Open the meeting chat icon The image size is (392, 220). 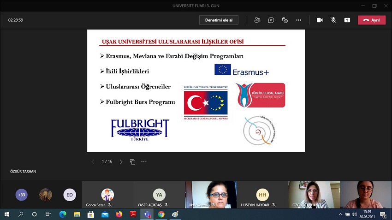[x=271, y=20]
